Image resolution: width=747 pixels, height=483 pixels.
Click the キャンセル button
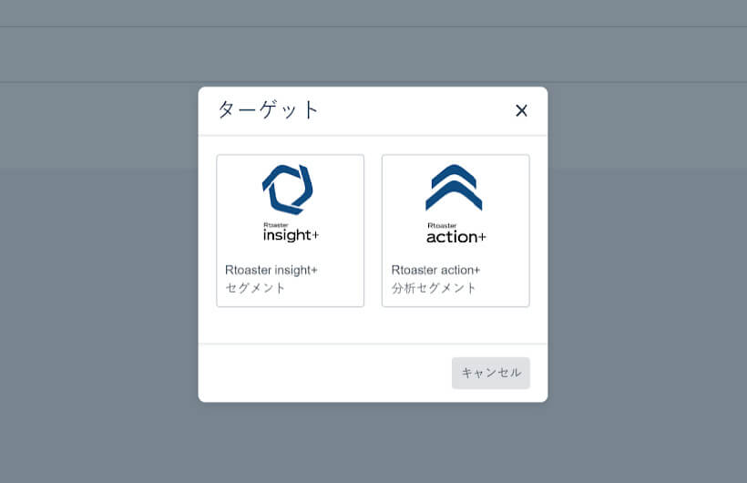(491, 373)
